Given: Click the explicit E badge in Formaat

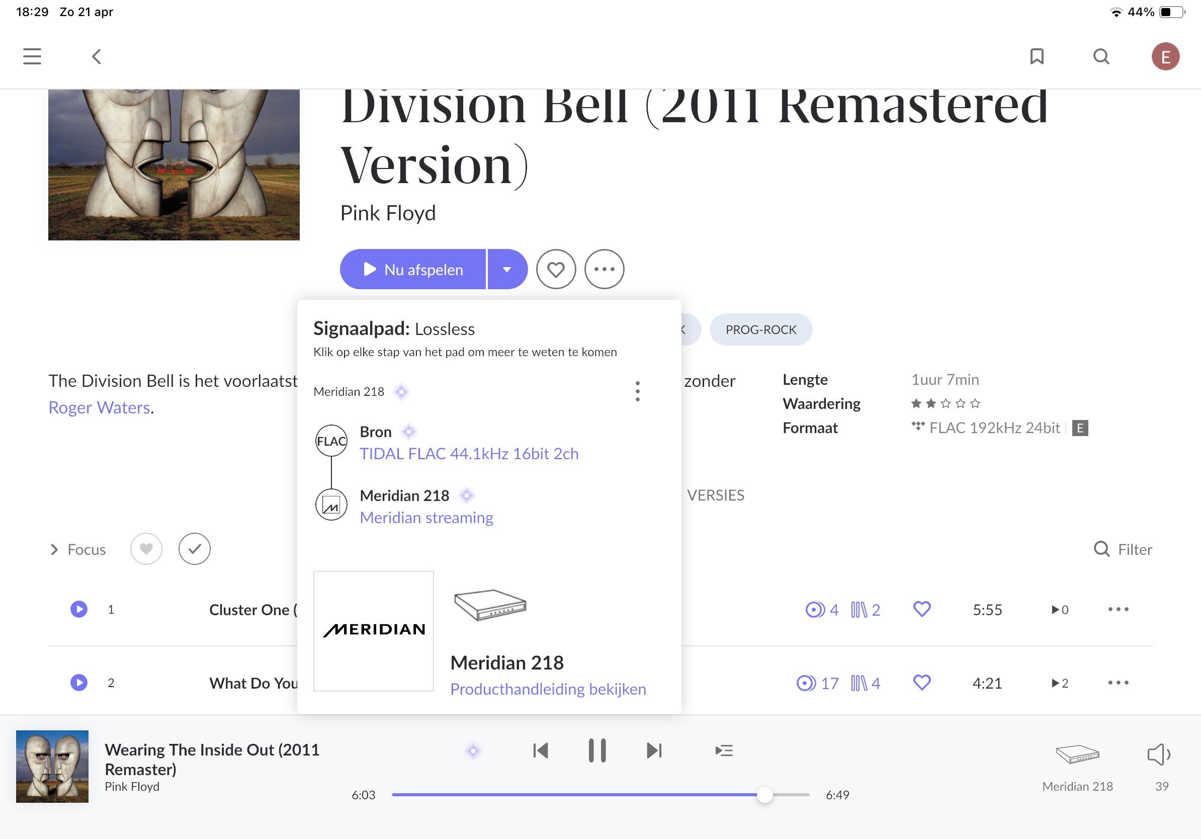Looking at the screenshot, I should pos(1080,429).
